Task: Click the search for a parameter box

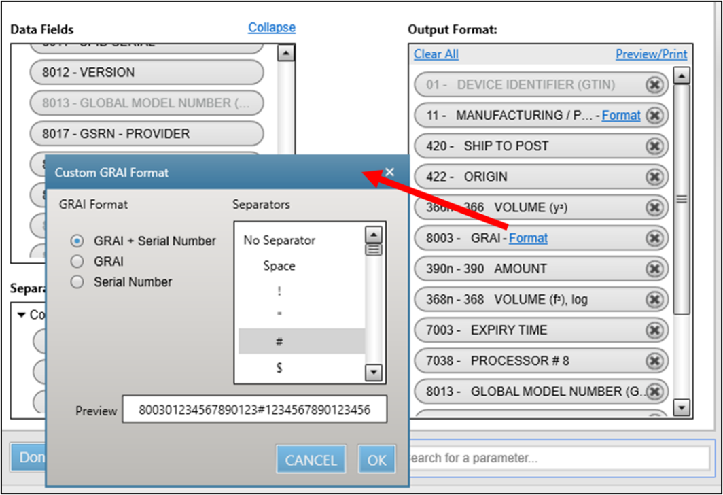Action: coord(559,458)
